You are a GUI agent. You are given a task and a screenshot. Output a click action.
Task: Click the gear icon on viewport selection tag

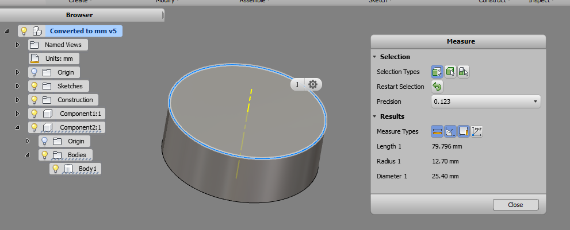click(313, 84)
